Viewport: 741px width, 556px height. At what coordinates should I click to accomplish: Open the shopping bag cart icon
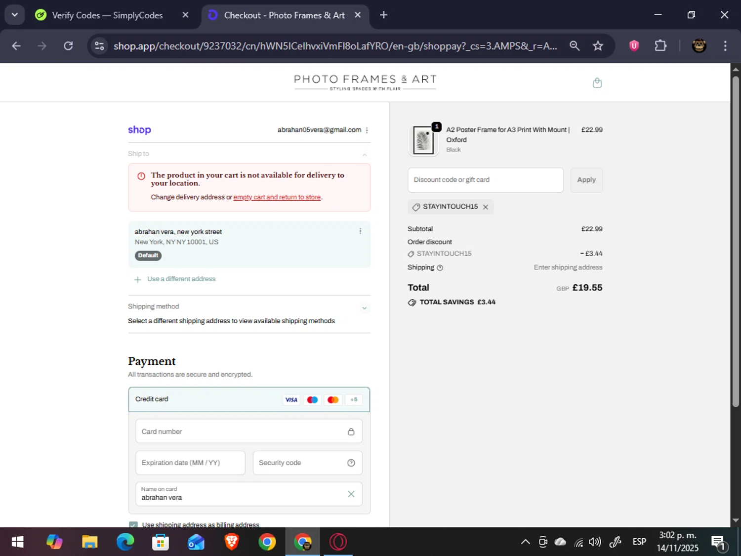pyautogui.click(x=597, y=83)
